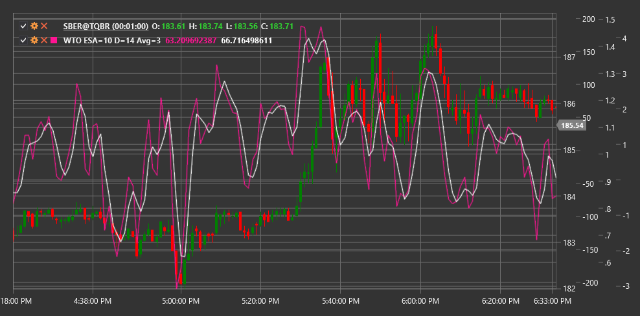The height and width of the screenshot is (316, 640).
Task: Click the 184 price axis label
Action: click(569, 197)
